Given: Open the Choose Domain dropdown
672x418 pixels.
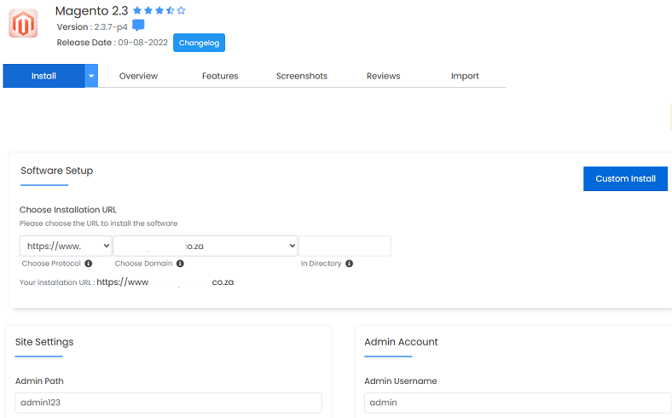Looking at the screenshot, I should 206,246.
